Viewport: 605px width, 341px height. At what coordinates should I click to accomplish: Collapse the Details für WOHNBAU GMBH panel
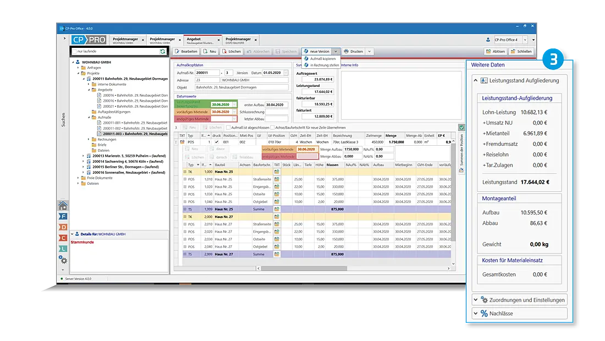pos(72,234)
